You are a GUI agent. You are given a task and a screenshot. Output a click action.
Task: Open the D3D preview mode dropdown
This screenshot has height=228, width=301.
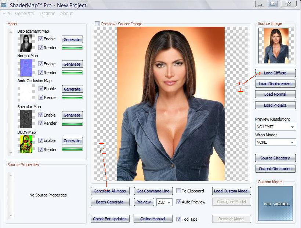coord(164,202)
